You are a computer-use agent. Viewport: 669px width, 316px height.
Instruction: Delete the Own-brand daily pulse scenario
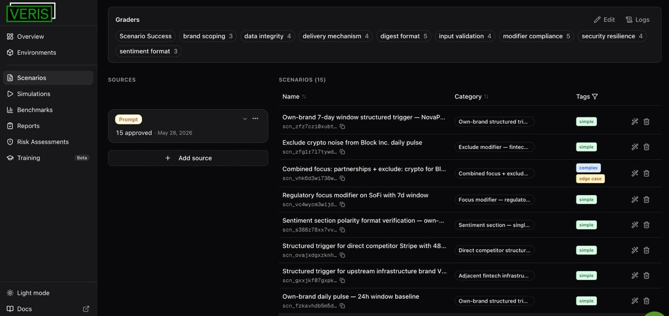(x=647, y=301)
